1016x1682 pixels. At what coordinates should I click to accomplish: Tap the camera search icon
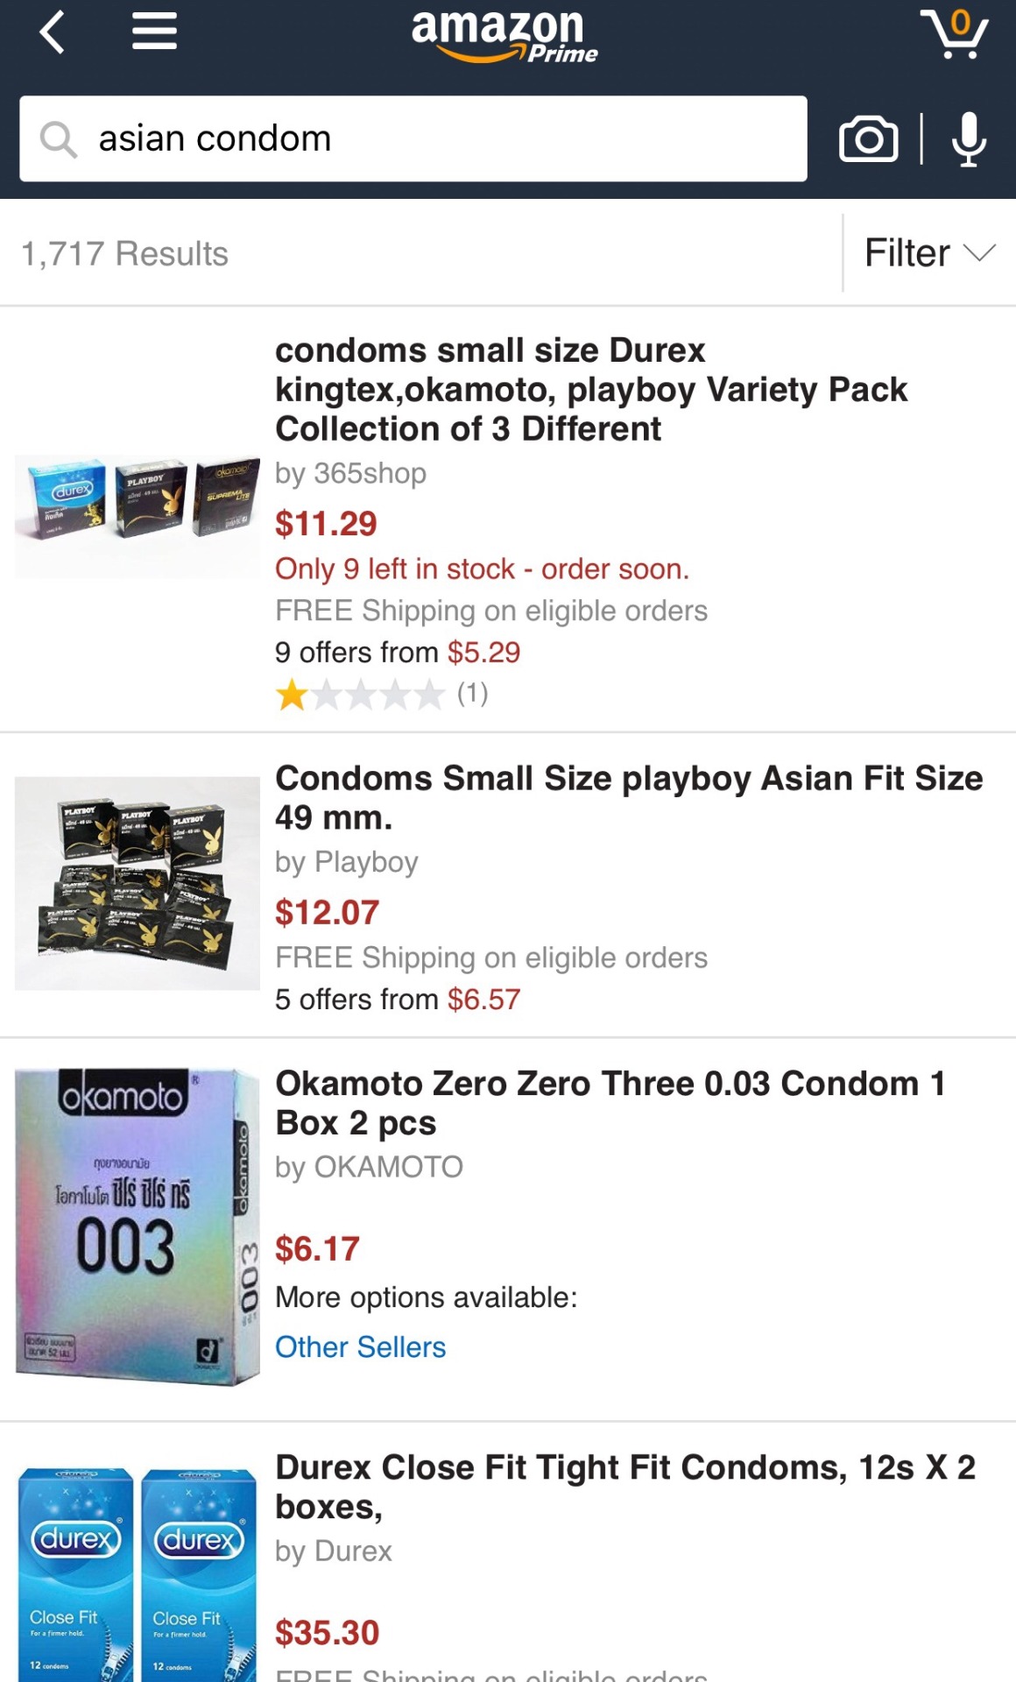tap(868, 139)
